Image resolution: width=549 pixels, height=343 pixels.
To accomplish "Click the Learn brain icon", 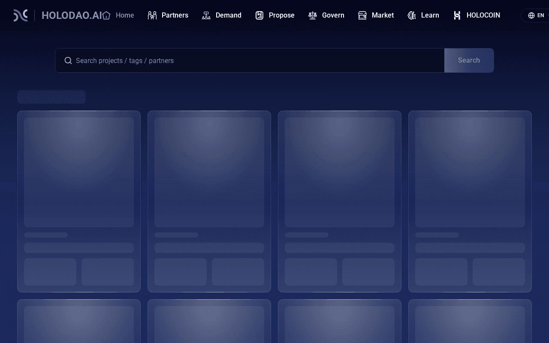I will tap(412, 15).
